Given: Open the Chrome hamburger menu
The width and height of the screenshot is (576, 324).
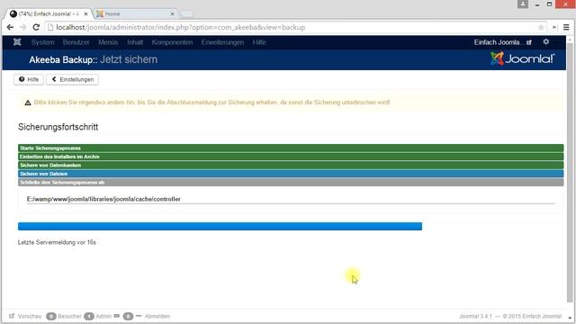Looking at the screenshot, I should coord(566,27).
